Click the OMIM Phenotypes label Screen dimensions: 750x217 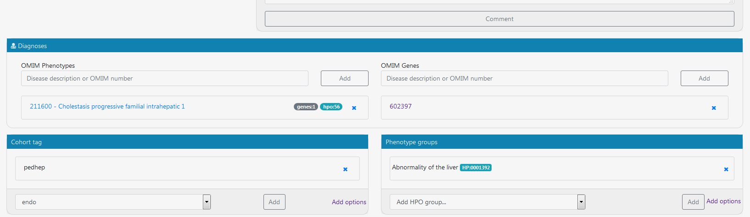[48, 65]
